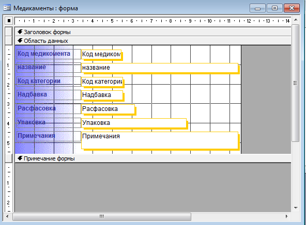Click the Примечания multi-line text box
The image size is (306, 225).
click(160, 141)
